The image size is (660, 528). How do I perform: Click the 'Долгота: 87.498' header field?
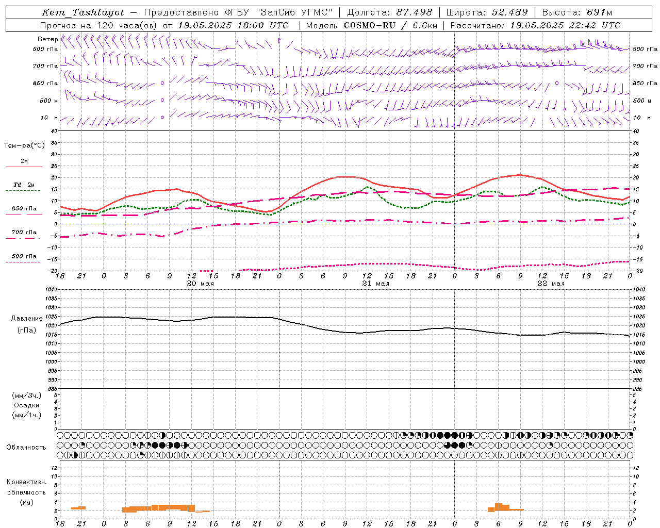pyautogui.click(x=389, y=12)
